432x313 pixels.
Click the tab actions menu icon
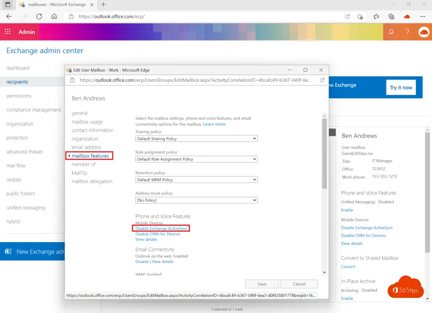tap(8, 4)
